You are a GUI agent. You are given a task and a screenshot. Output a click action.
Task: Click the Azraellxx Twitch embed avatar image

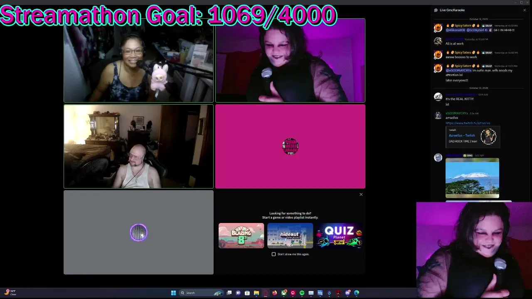(x=488, y=137)
